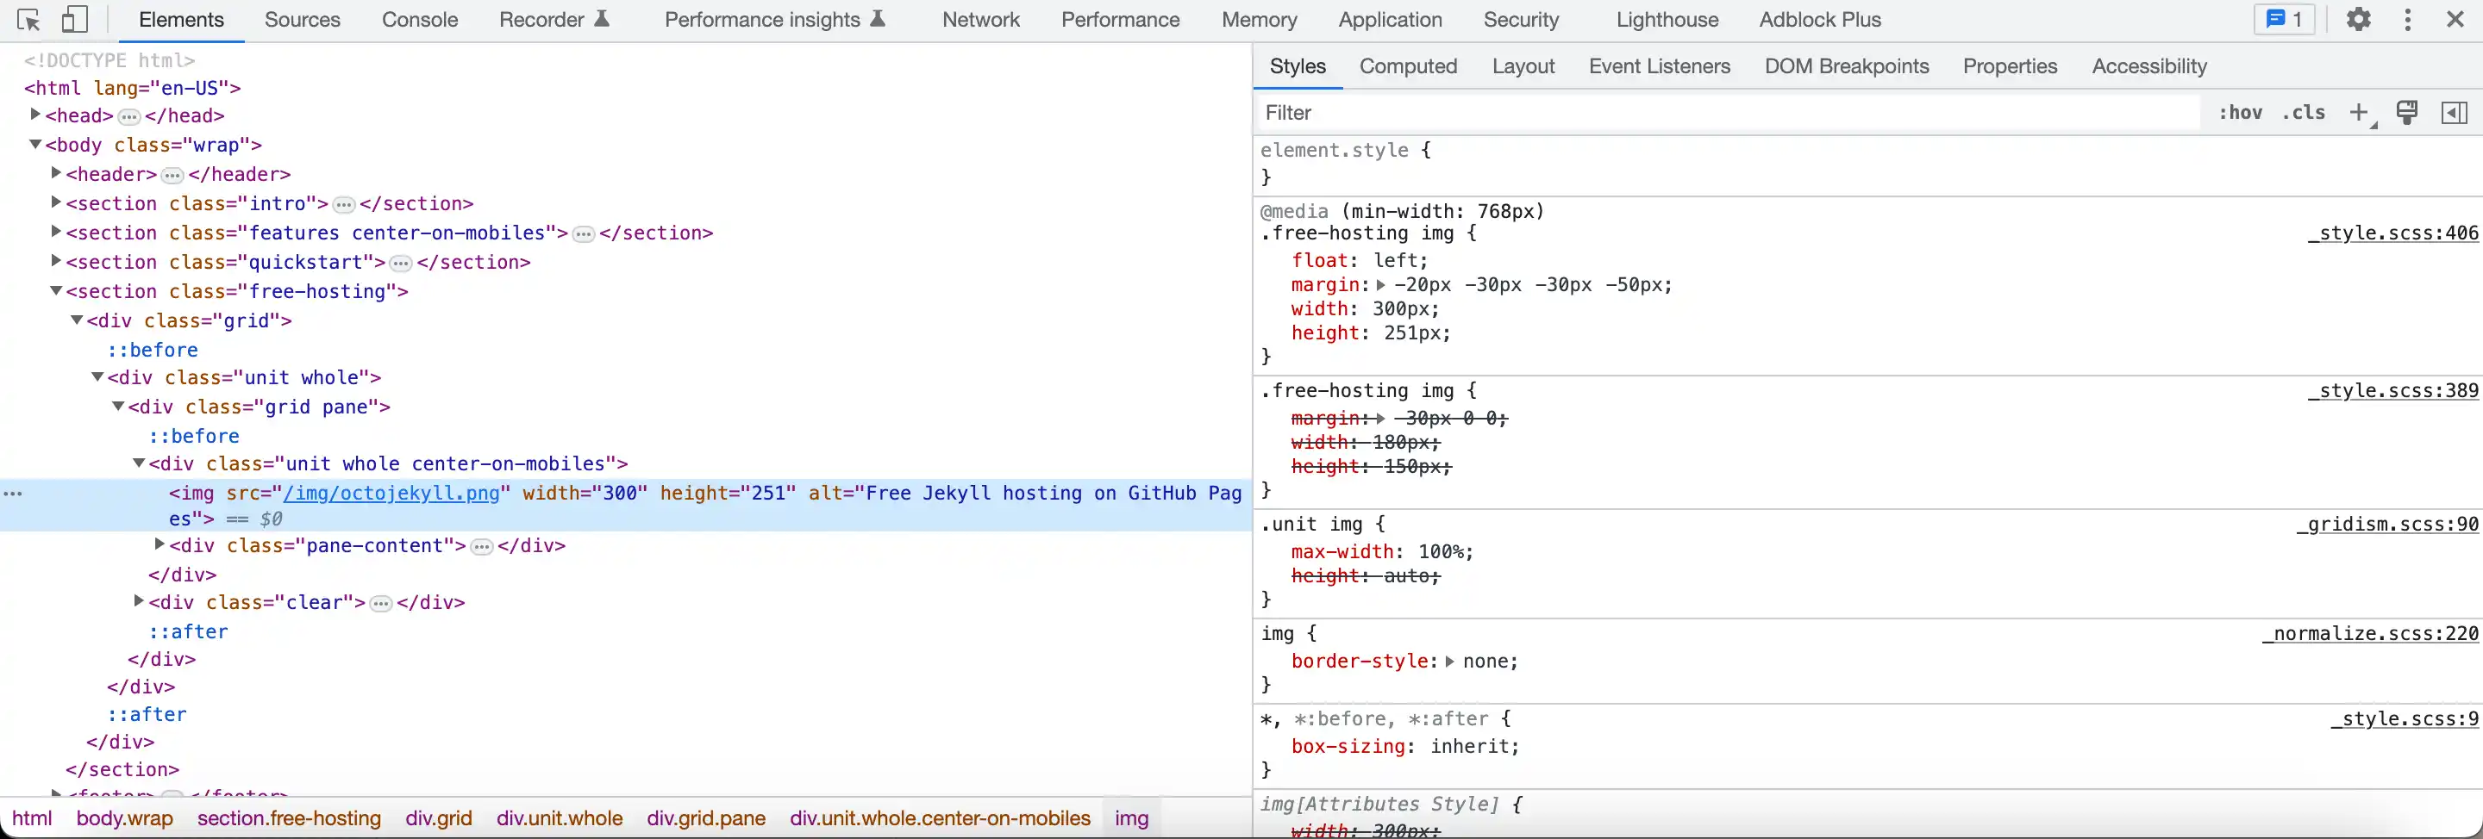Follow the /img/octojekyll.png src link
Image resolution: width=2483 pixels, height=839 pixels.
point(391,494)
